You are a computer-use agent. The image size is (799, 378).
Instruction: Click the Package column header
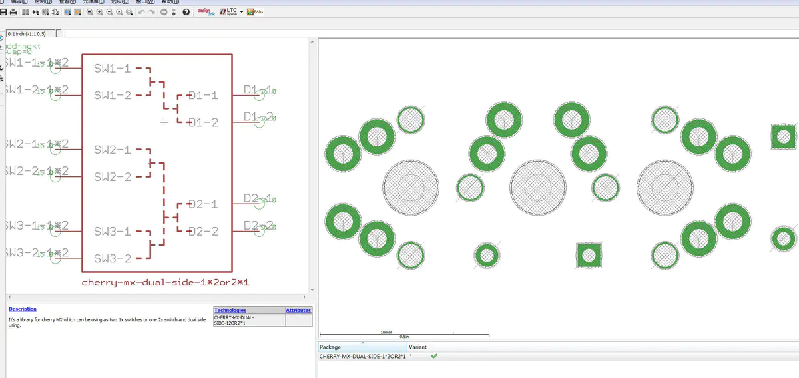click(x=362, y=347)
